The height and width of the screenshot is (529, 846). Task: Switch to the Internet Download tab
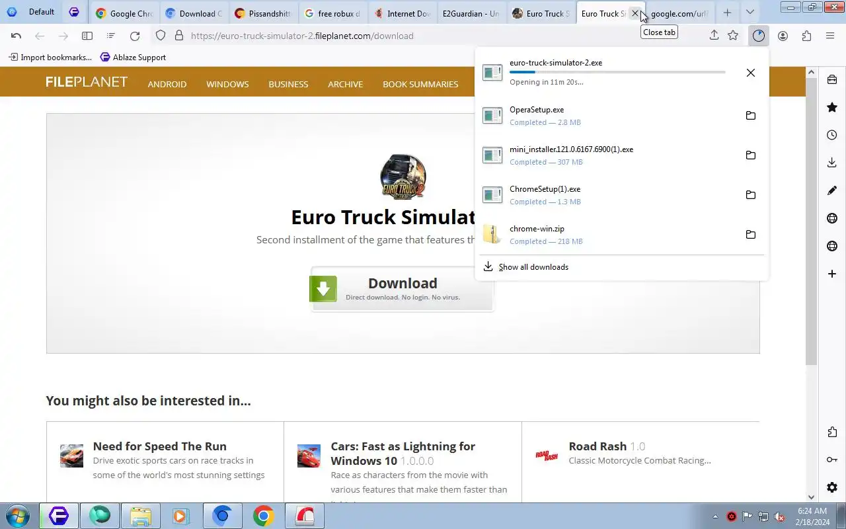(x=402, y=13)
